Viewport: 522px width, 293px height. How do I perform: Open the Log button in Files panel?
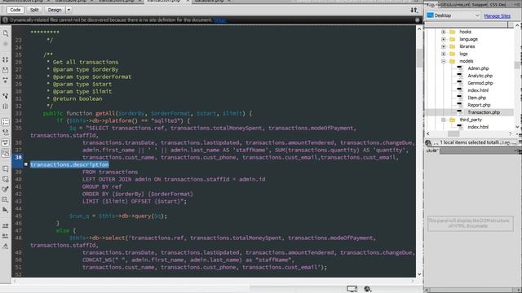506,142
